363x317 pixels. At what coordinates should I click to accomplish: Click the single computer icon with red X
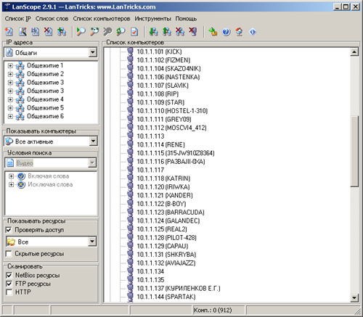(x=193, y=32)
